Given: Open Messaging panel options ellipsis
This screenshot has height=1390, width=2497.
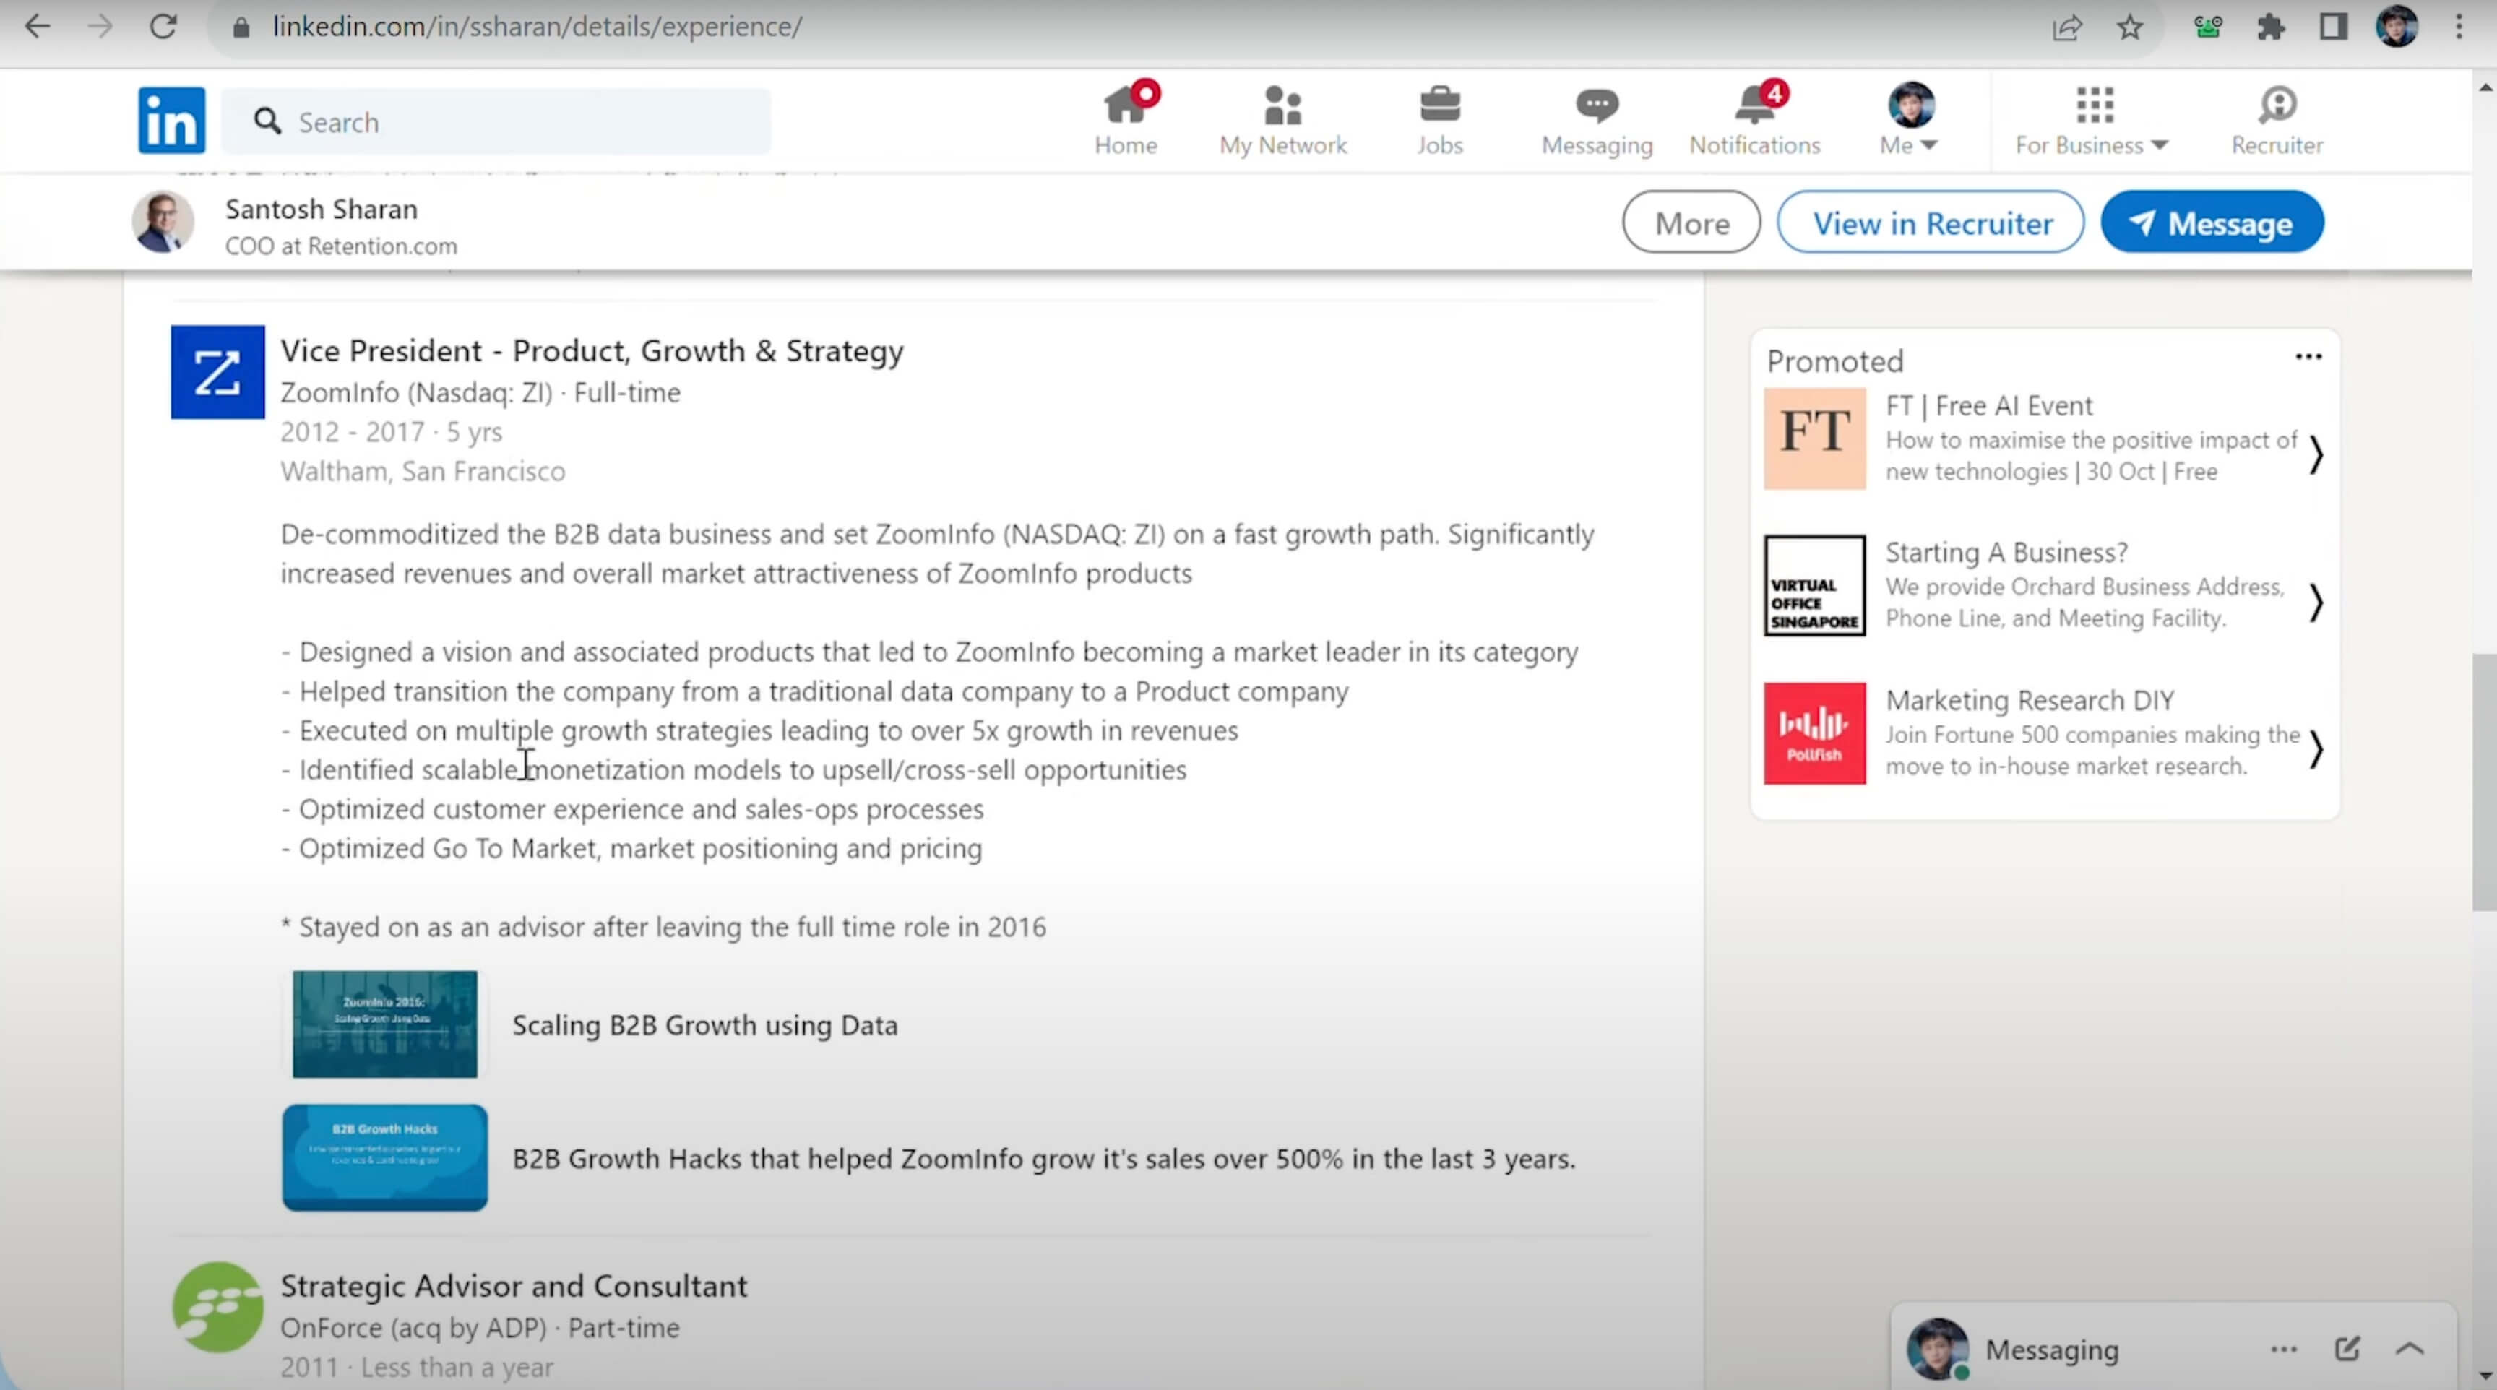Looking at the screenshot, I should (2284, 1348).
